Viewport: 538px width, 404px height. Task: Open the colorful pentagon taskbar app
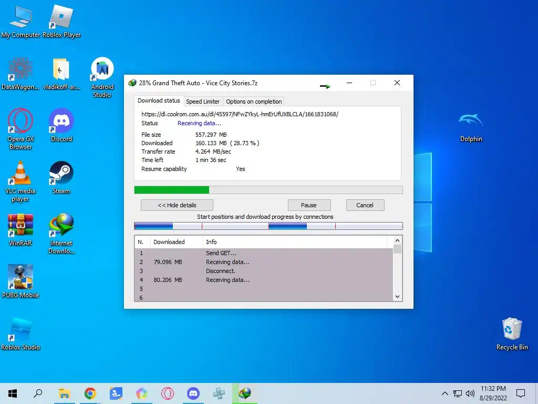(142, 393)
